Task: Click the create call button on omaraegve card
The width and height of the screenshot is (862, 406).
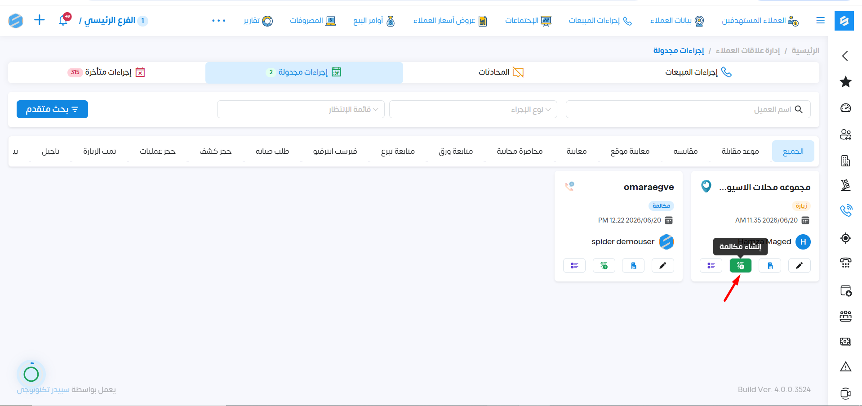Action: [x=604, y=266]
